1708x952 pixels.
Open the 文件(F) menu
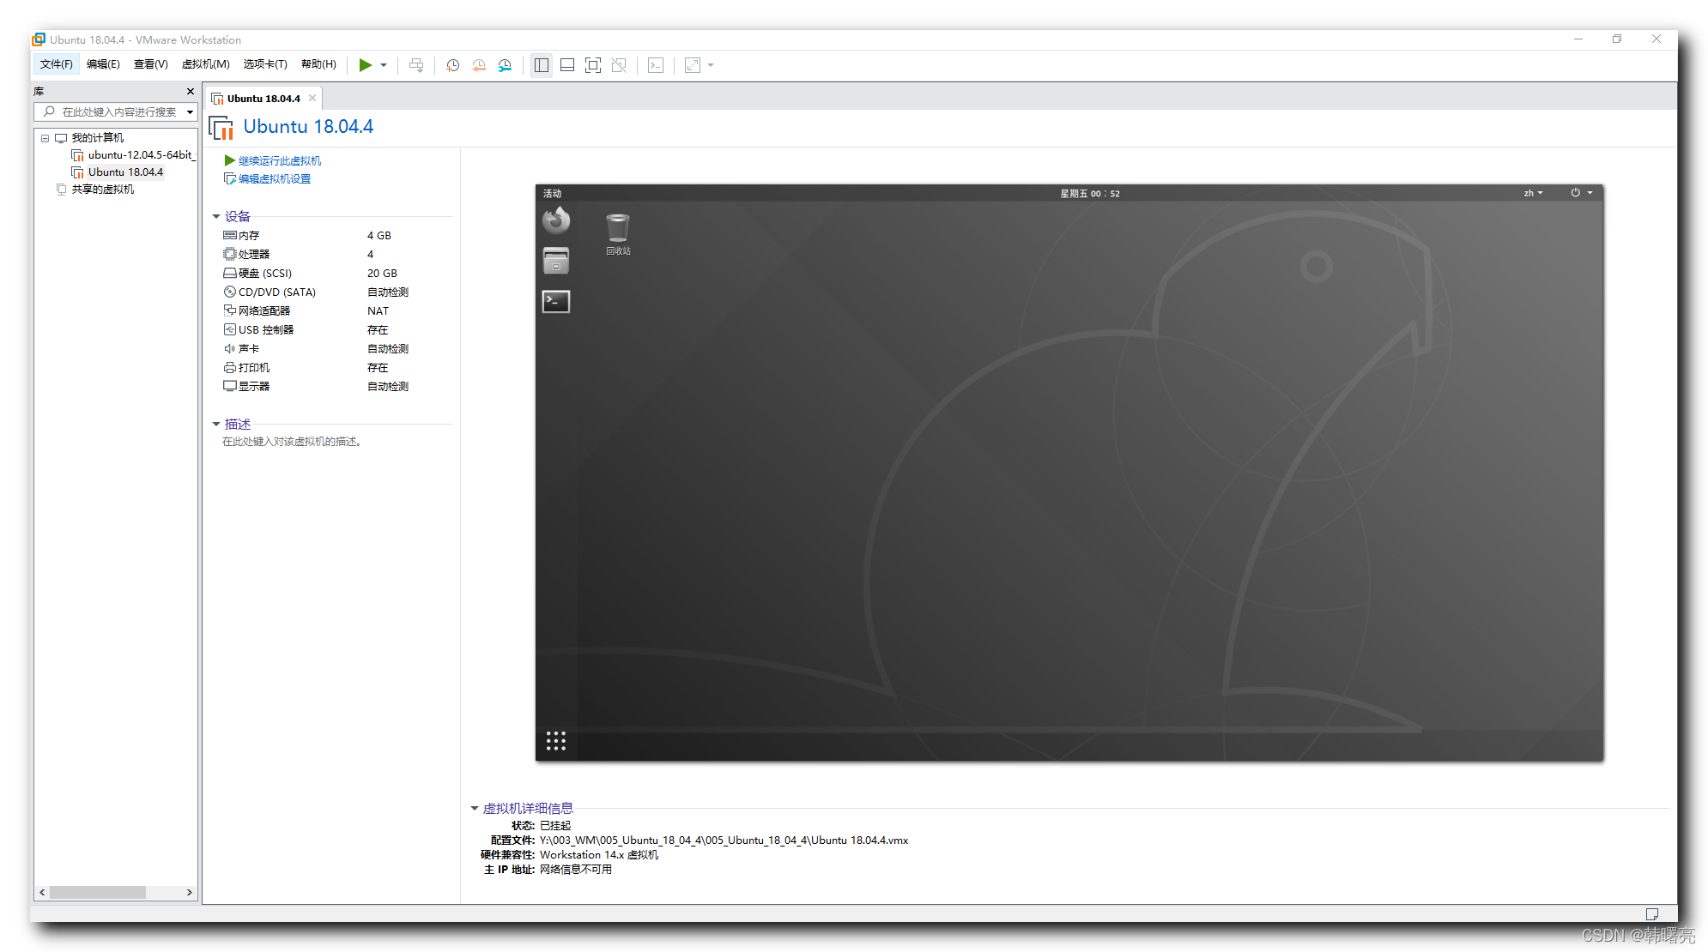pyautogui.click(x=57, y=64)
